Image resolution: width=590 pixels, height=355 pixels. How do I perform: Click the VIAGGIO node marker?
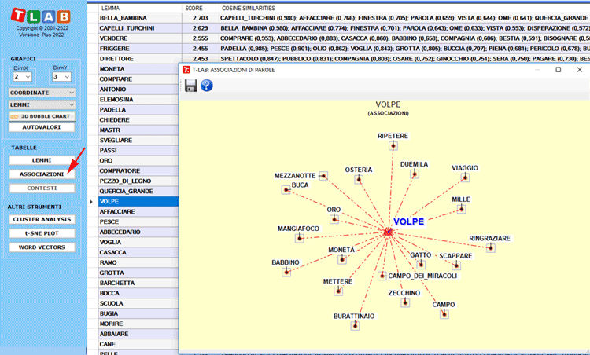tap(465, 177)
